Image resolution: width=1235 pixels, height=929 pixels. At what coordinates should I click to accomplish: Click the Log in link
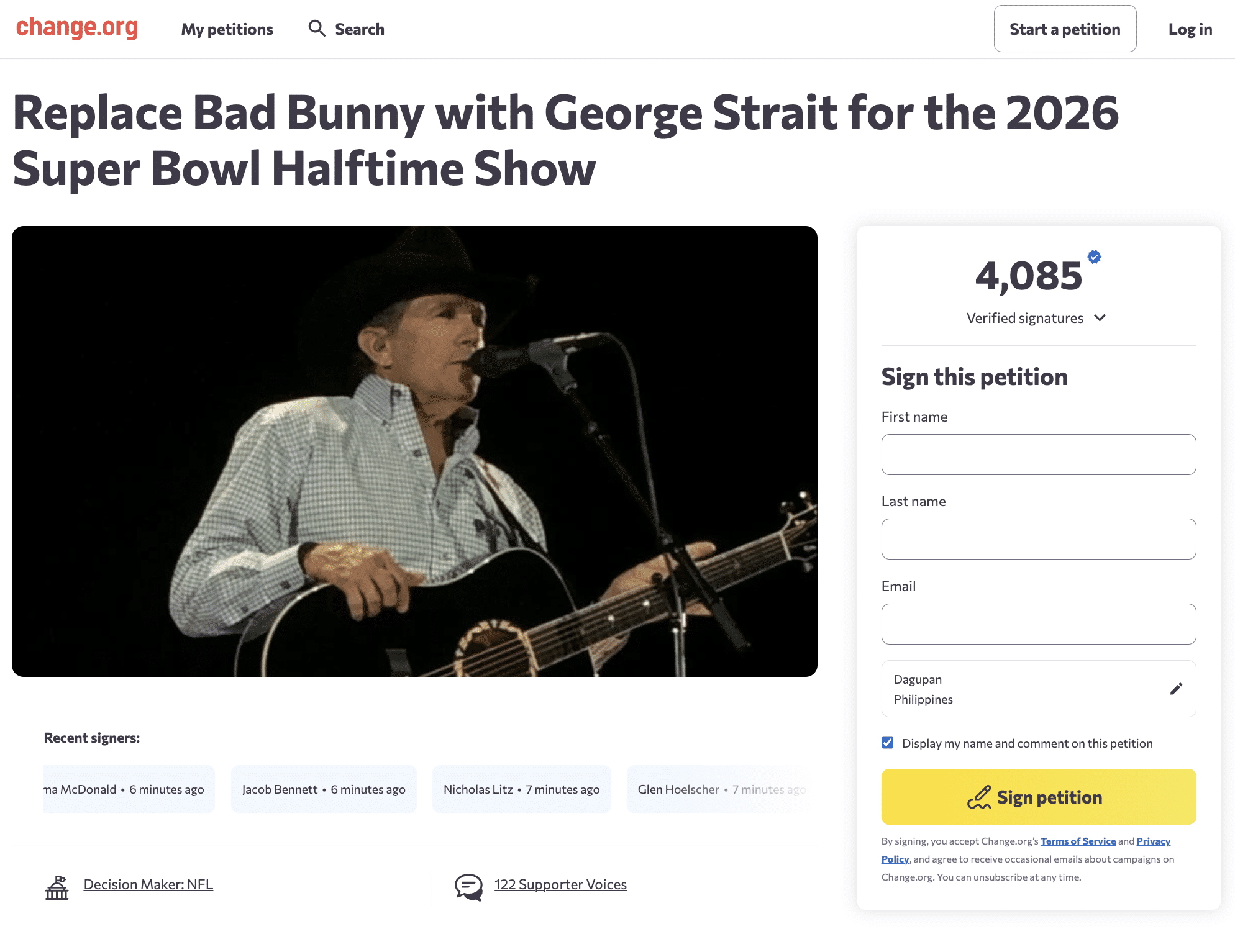pyautogui.click(x=1190, y=29)
